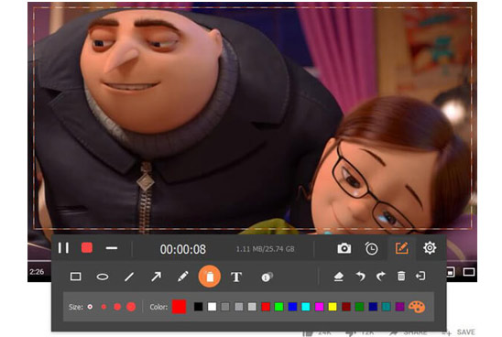Pick the light gray color swatch

252,307
